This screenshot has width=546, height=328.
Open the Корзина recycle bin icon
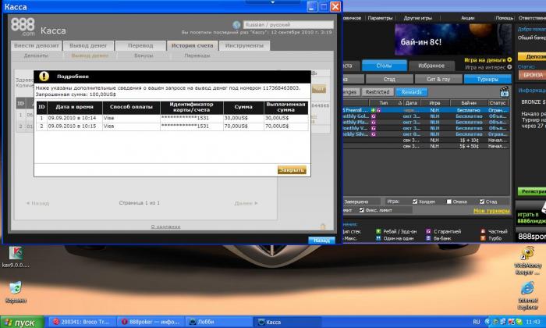pyautogui.click(x=16, y=292)
